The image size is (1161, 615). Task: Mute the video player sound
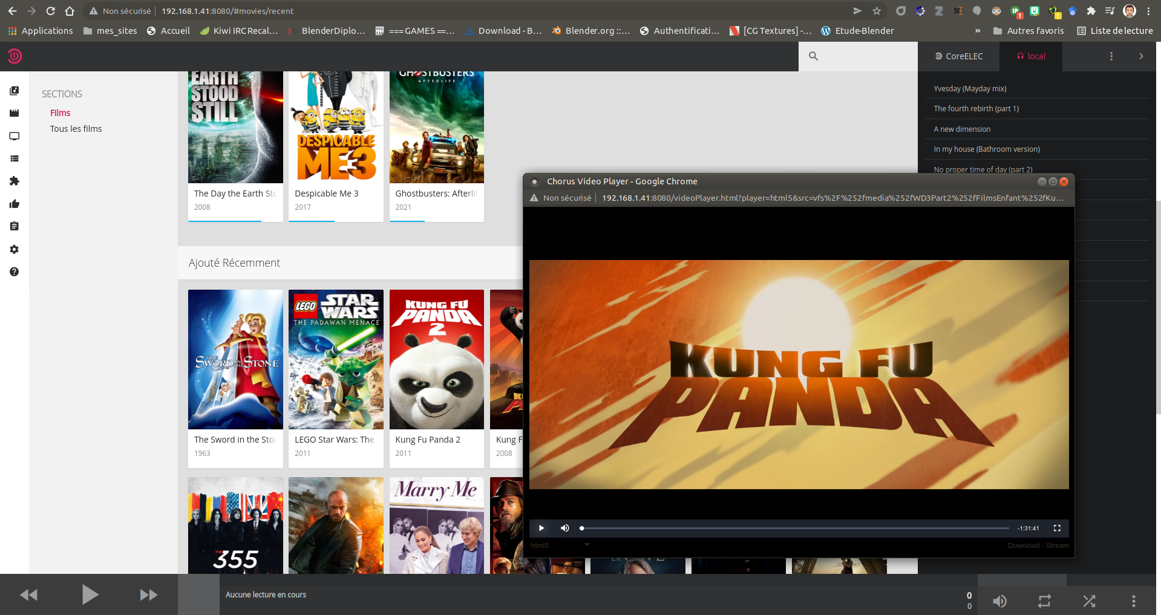[564, 528]
